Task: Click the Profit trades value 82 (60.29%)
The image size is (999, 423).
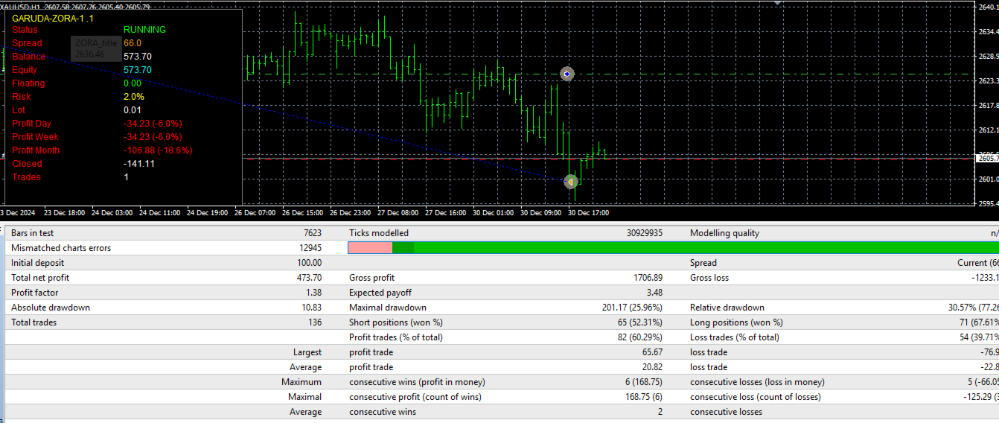Action: pyautogui.click(x=640, y=337)
